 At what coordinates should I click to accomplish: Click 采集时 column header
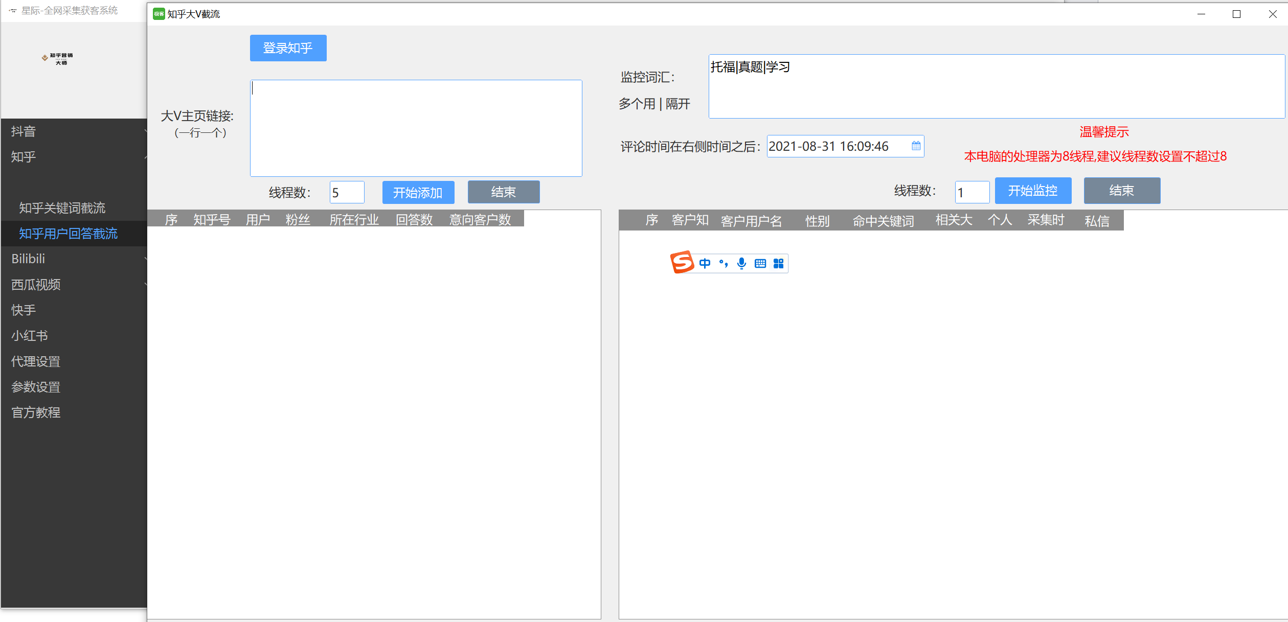[1046, 220]
